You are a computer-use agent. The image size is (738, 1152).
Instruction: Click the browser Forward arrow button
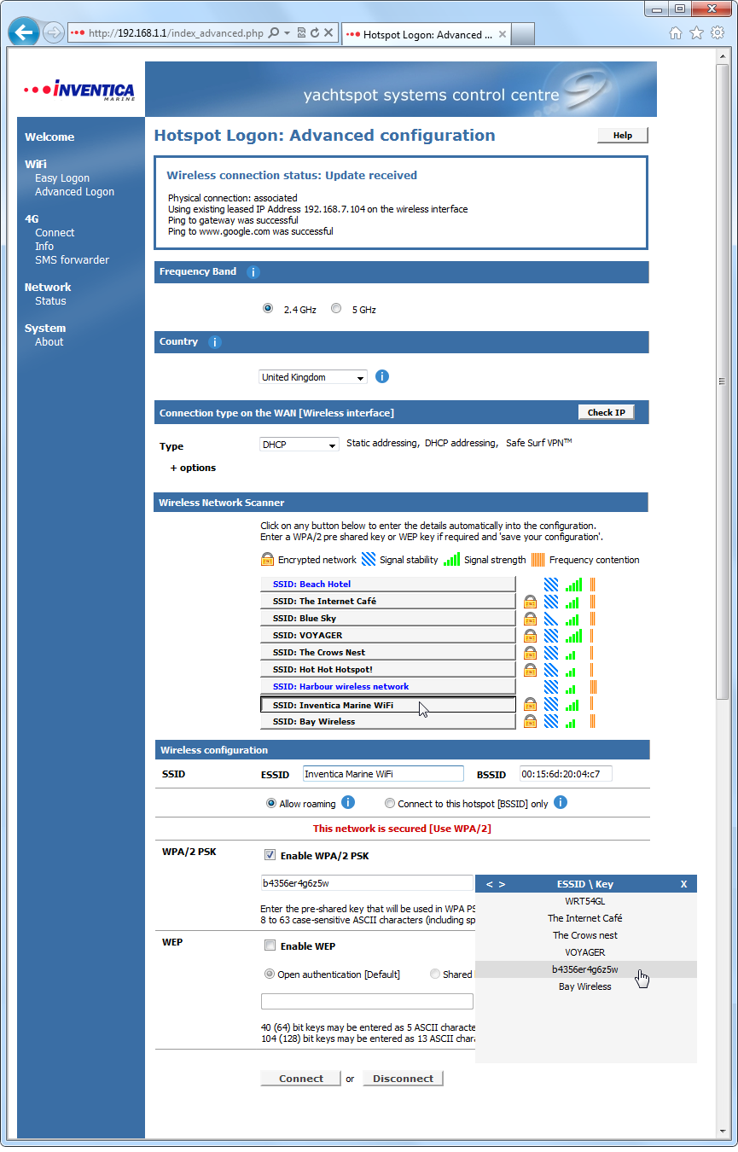click(x=54, y=33)
